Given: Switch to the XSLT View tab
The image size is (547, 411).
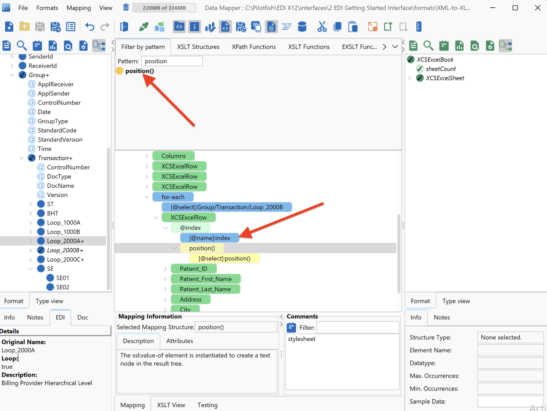Looking at the screenshot, I should coord(171,405).
